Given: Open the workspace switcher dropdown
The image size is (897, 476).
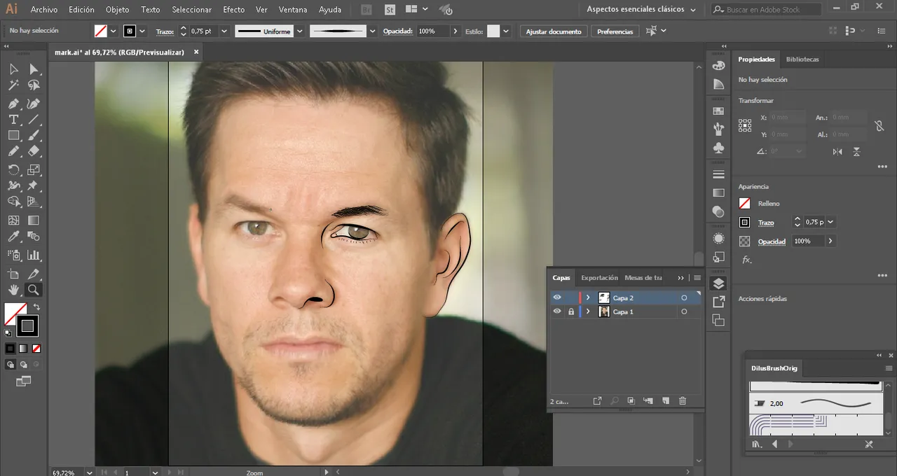Looking at the screenshot, I should point(641,10).
